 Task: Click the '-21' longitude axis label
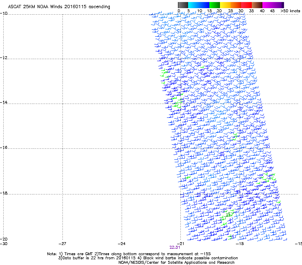coord(180,244)
